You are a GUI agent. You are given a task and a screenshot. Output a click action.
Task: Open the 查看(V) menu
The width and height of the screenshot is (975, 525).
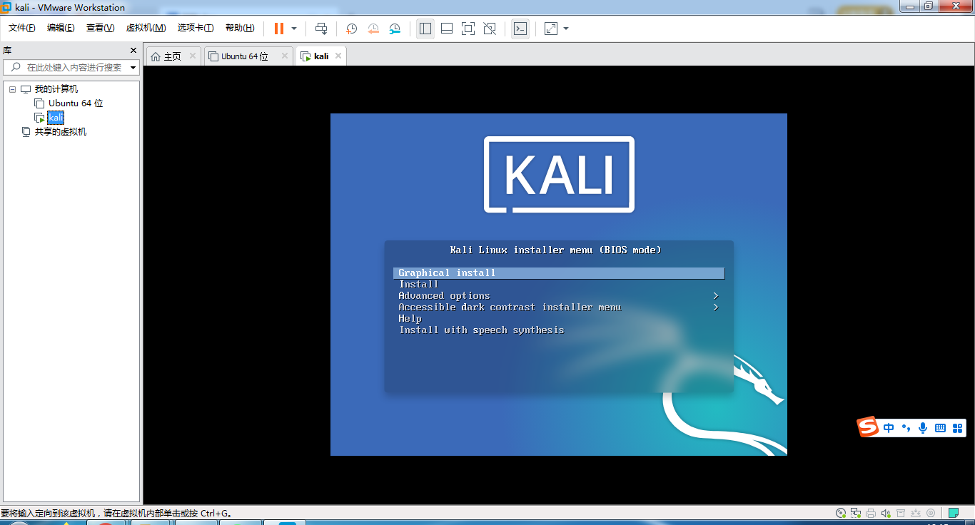tap(100, 28)
